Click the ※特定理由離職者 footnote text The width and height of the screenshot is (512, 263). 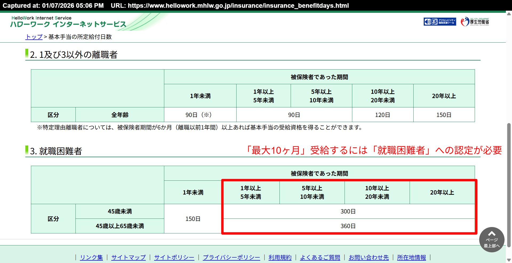tap(200, 127)
